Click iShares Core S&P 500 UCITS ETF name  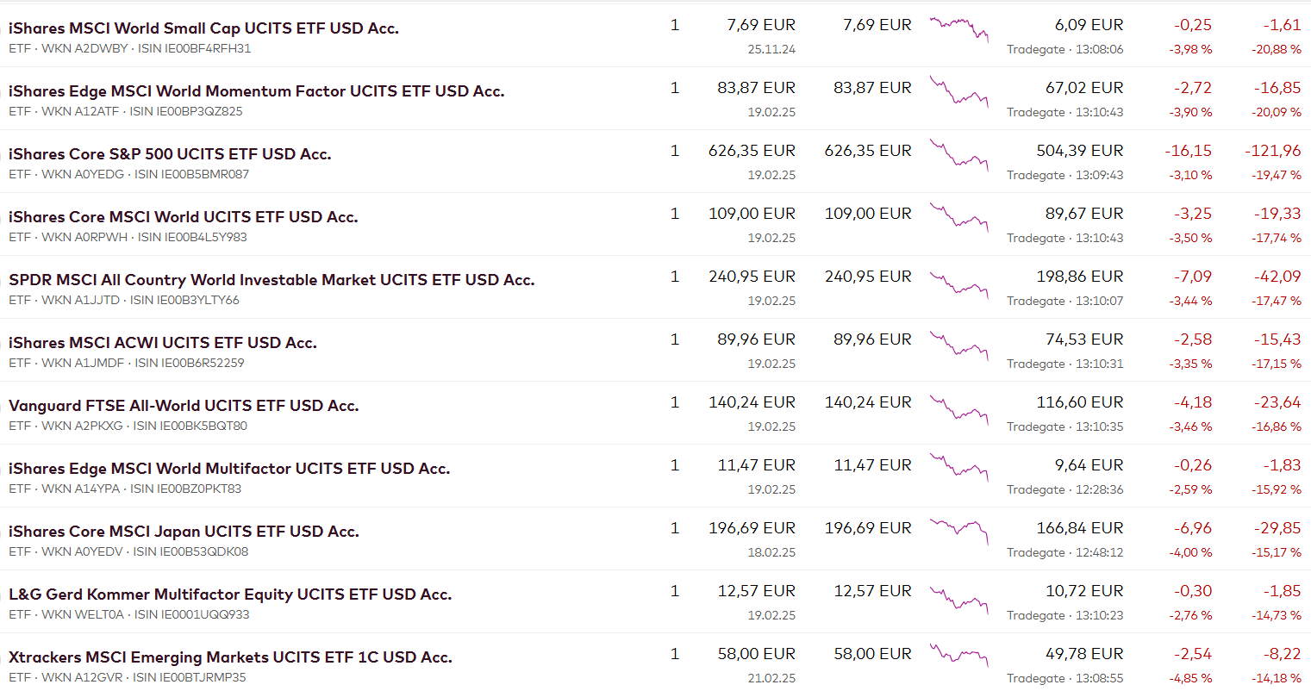click(x=170, y=154)
